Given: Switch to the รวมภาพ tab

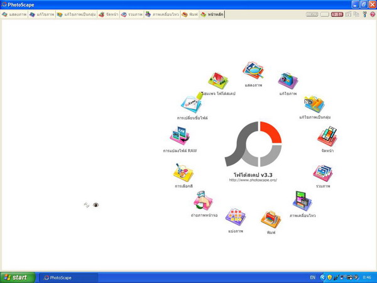Looking at the screenshot, I should click(132, 14).
